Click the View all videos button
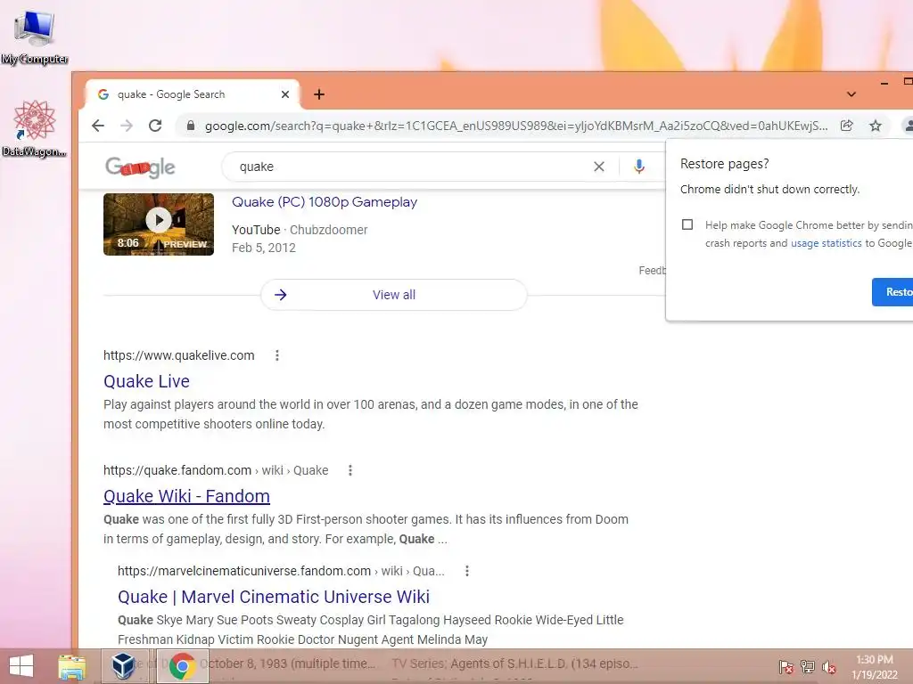Screen dimensions: 913x684 393,295
